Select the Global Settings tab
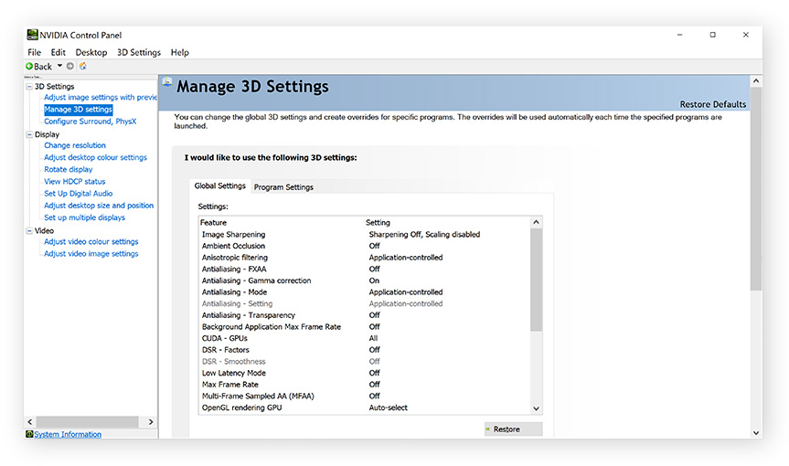This screenshot has width=789, height=466. tap(220, 186)
